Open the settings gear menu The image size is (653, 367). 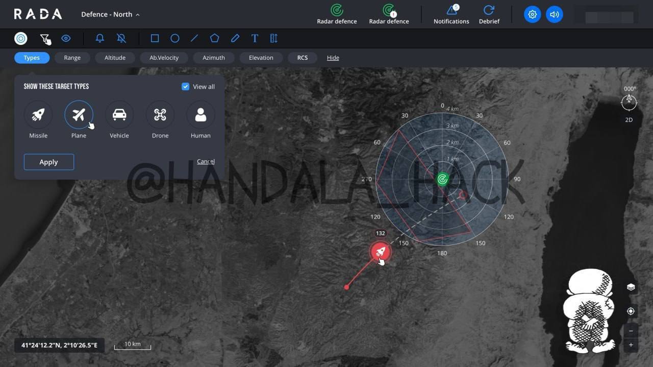(532, 14)
